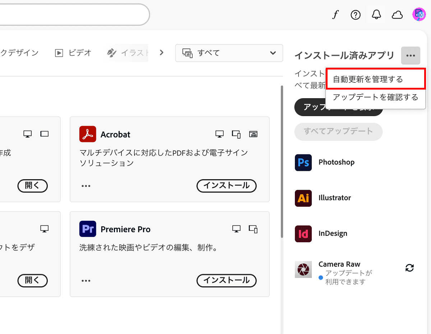Image resolution: width=431 pixels, height=334 pixels.
Task: Click the search input field
Action: [74, 14]
